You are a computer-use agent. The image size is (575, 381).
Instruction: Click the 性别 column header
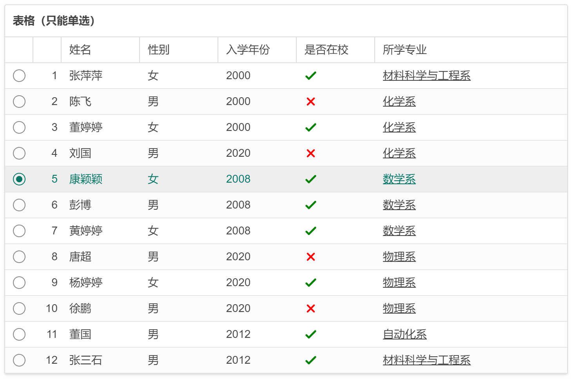click(179, 50)
